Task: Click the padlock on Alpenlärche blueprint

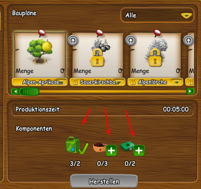Action: pos(155,58)
